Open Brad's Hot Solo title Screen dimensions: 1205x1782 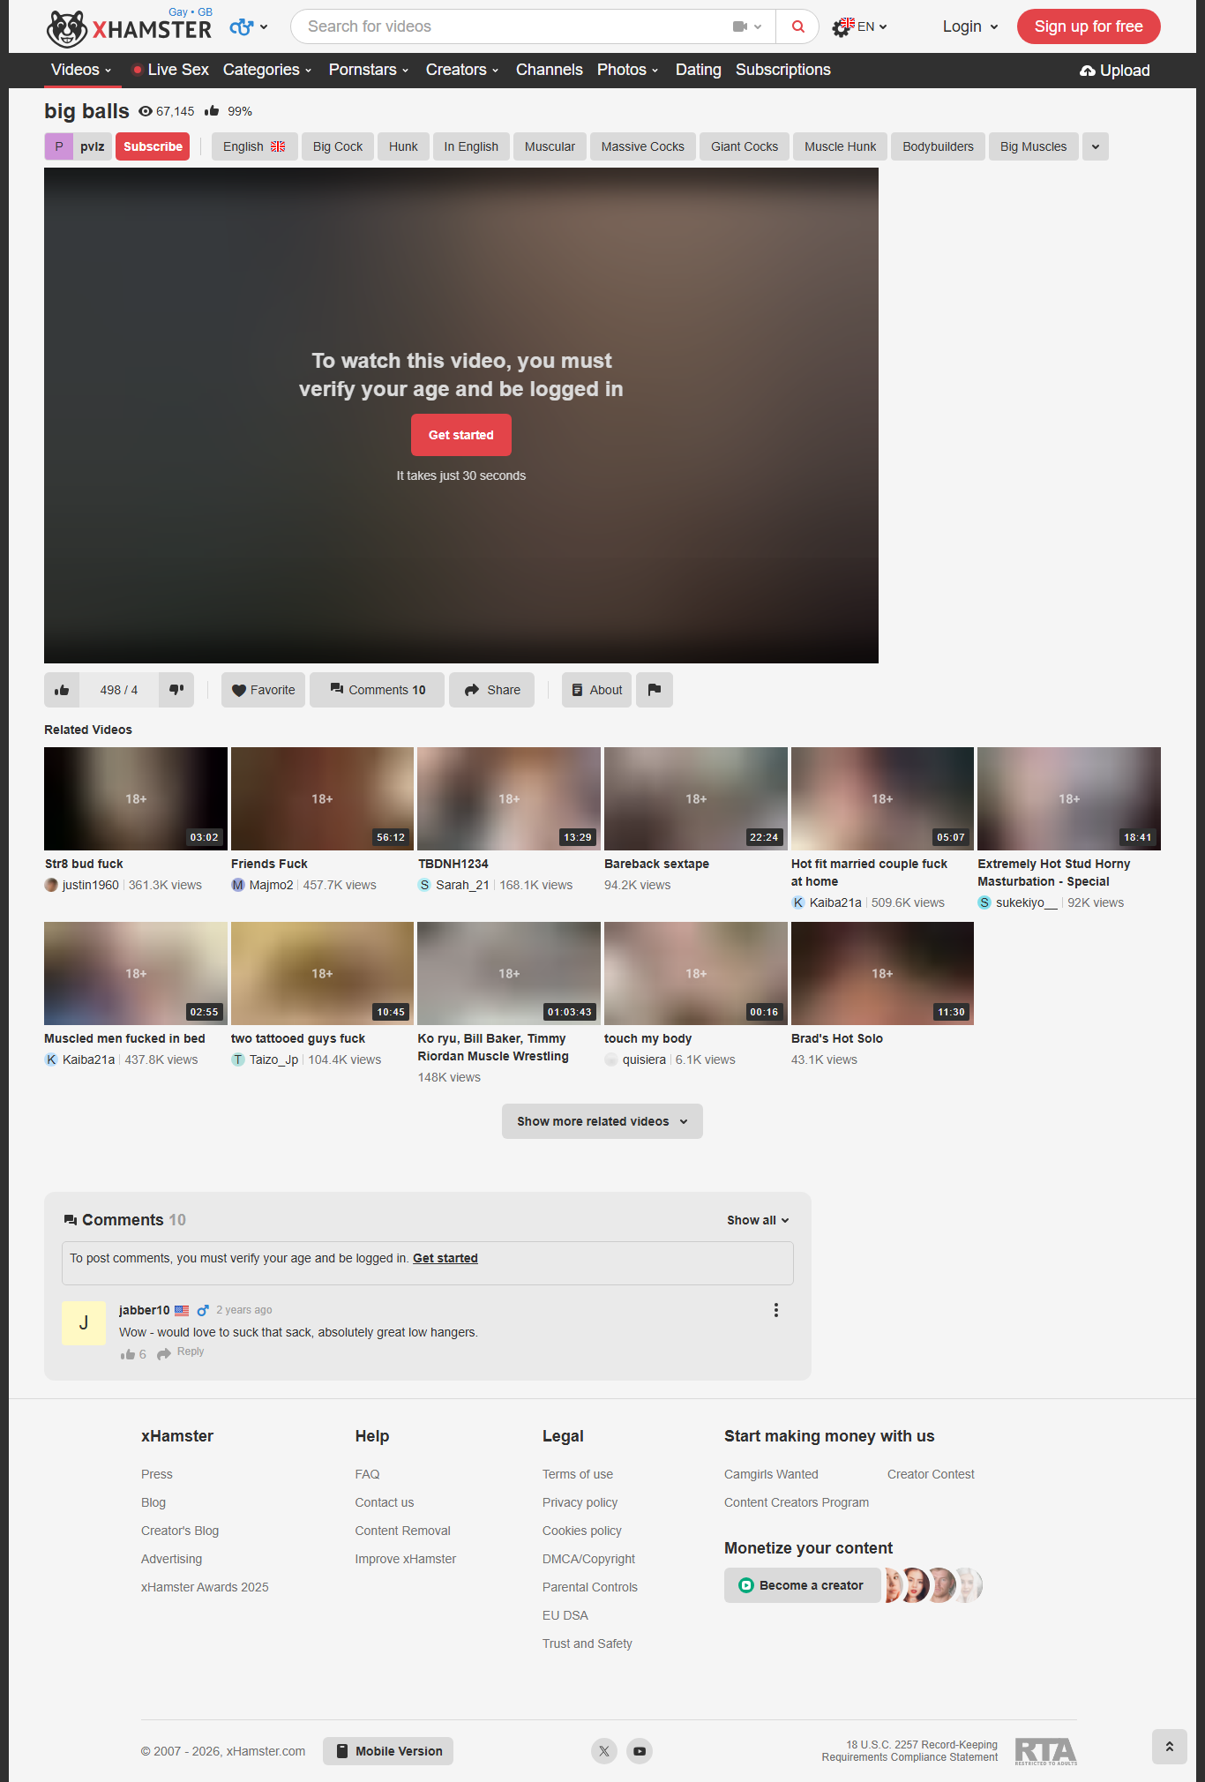pyautogui.click(x=837, y=1038)
